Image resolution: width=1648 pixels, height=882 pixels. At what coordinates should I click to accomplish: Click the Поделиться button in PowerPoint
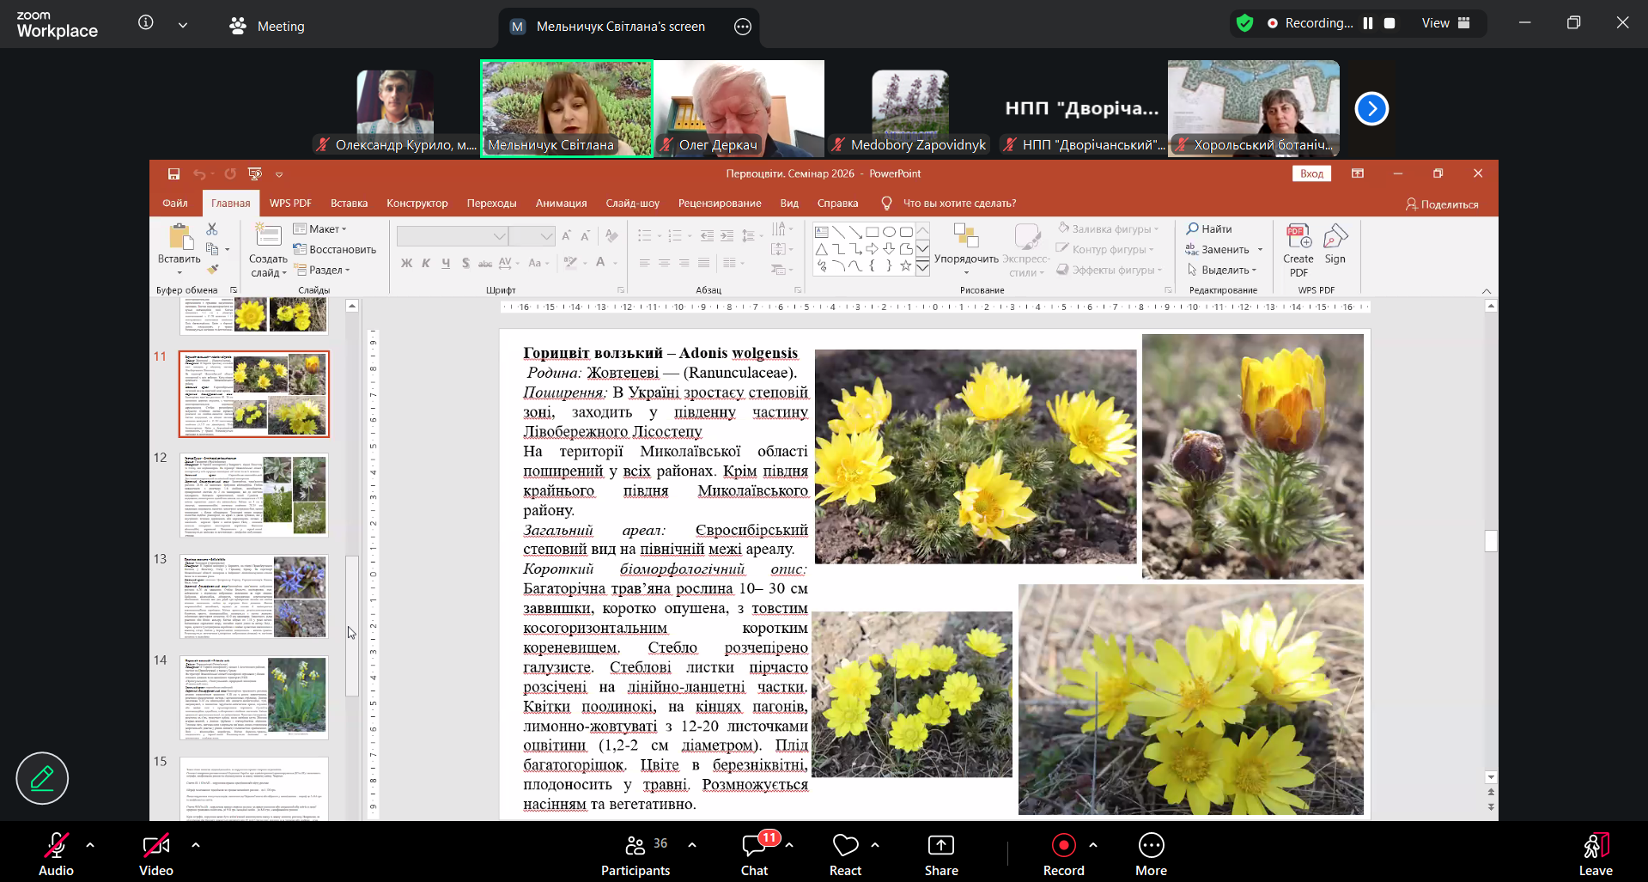(1442, 204)
